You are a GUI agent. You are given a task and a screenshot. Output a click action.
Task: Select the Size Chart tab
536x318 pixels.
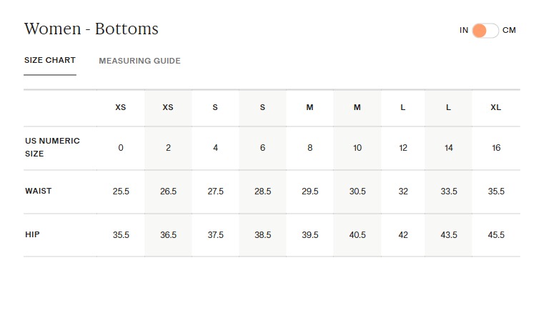tap(50, 61)
